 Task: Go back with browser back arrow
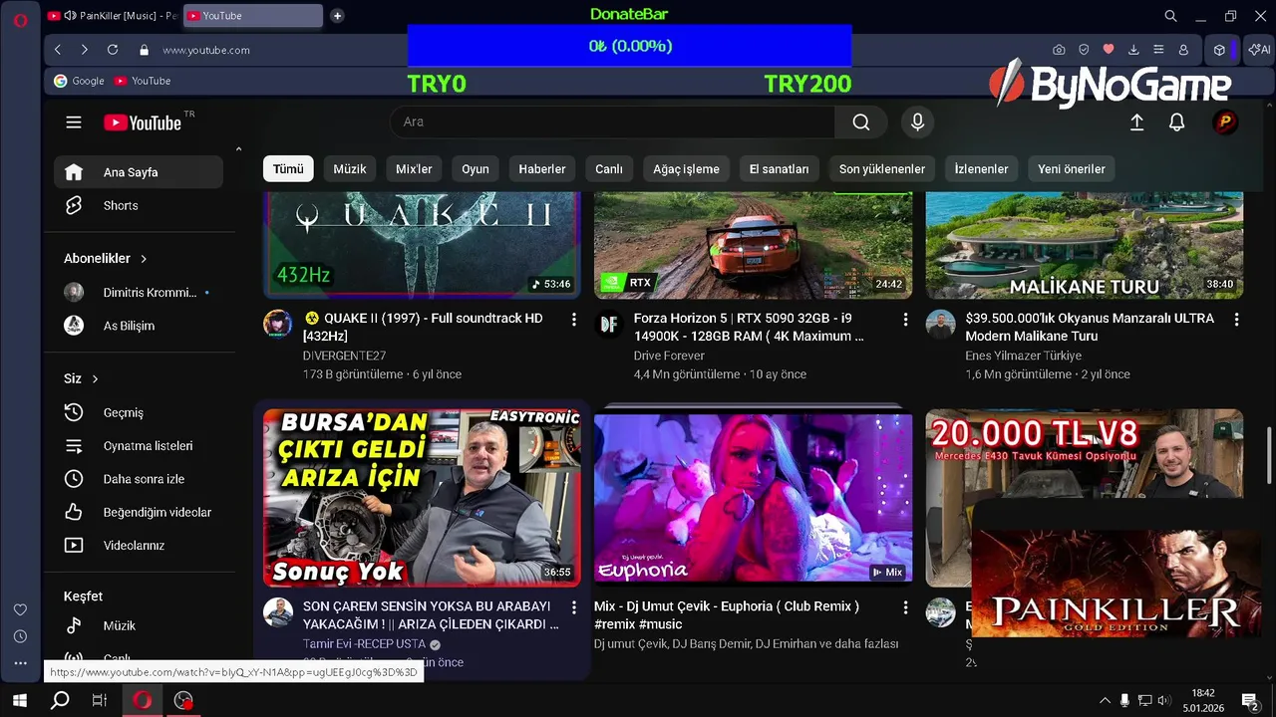click(x=58, y=50)
